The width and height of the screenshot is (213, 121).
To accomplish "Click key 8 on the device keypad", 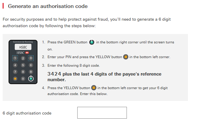I will (23, 72).
